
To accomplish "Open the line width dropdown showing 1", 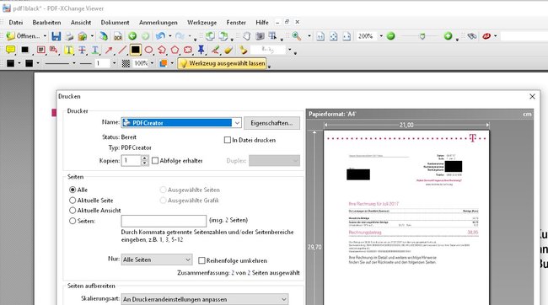I will click(115, 63).
